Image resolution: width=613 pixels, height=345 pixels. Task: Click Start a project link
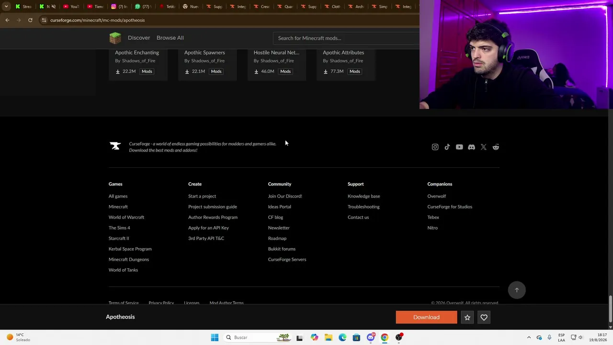click(x=202, y=196)
